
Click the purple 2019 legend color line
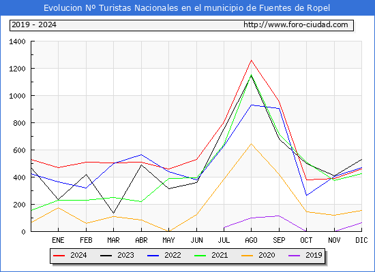[x=294, y=256]
